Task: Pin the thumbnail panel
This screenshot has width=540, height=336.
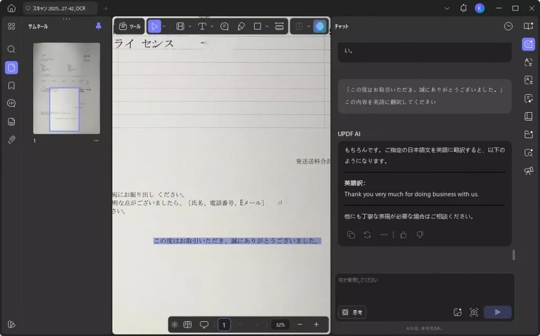Action: click(99, 26)
